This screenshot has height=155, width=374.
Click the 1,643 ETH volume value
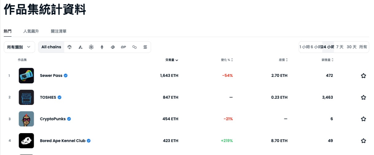point(169,76)
